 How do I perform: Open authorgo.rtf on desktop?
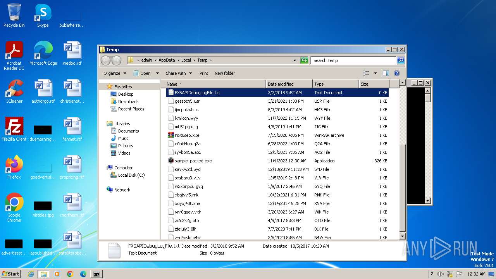point(43,91)
